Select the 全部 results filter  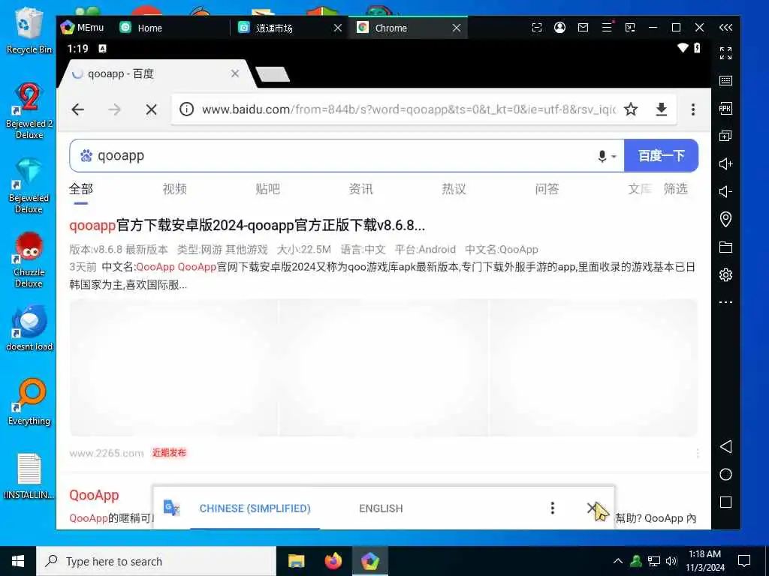81,189
